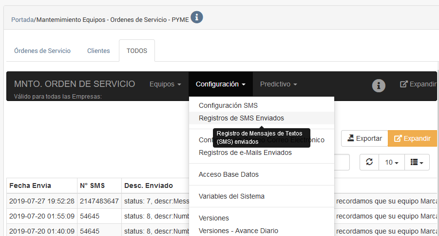Click the refresh table icon button
This screenshot has width=439, height=236.
coord(369,162)
